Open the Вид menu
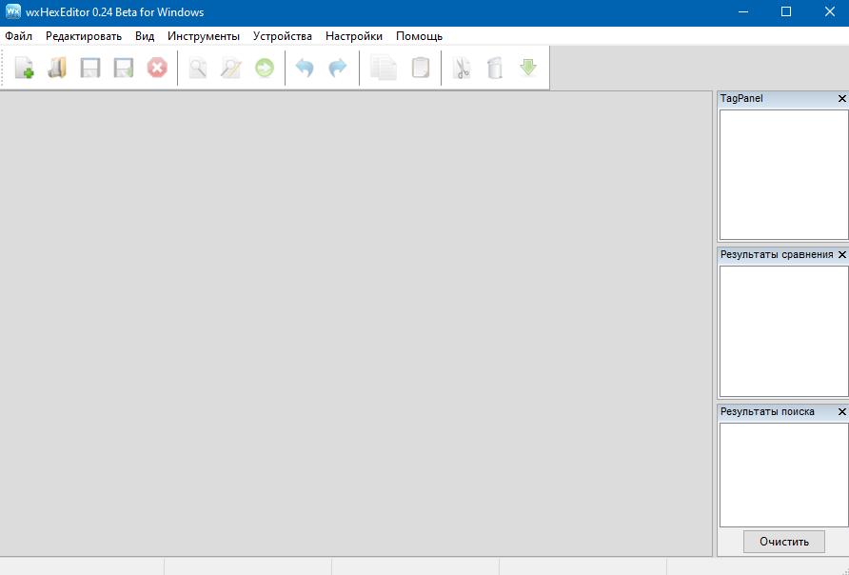 (145, 36)
